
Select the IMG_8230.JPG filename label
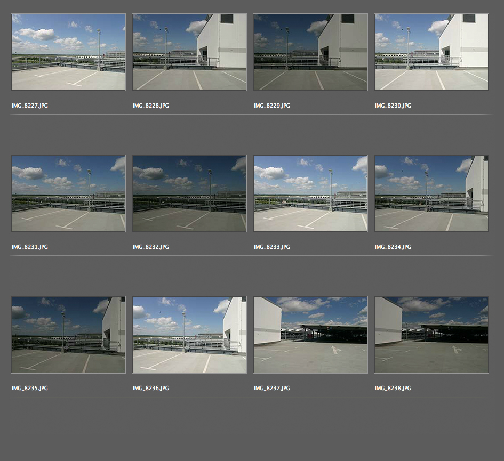click(393, 106)
